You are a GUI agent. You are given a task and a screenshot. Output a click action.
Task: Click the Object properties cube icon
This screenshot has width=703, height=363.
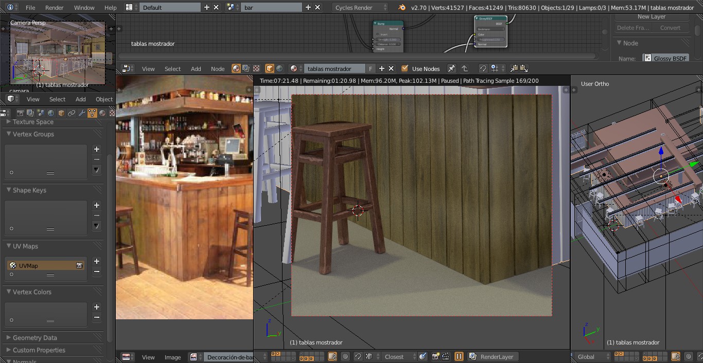point(61,113)
